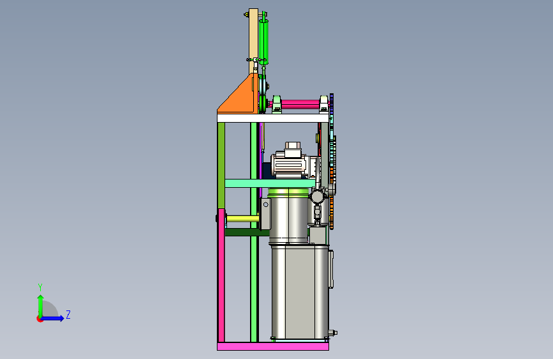
Task: Select the pink lower left vertical post
Action: [x=221, y=275]
